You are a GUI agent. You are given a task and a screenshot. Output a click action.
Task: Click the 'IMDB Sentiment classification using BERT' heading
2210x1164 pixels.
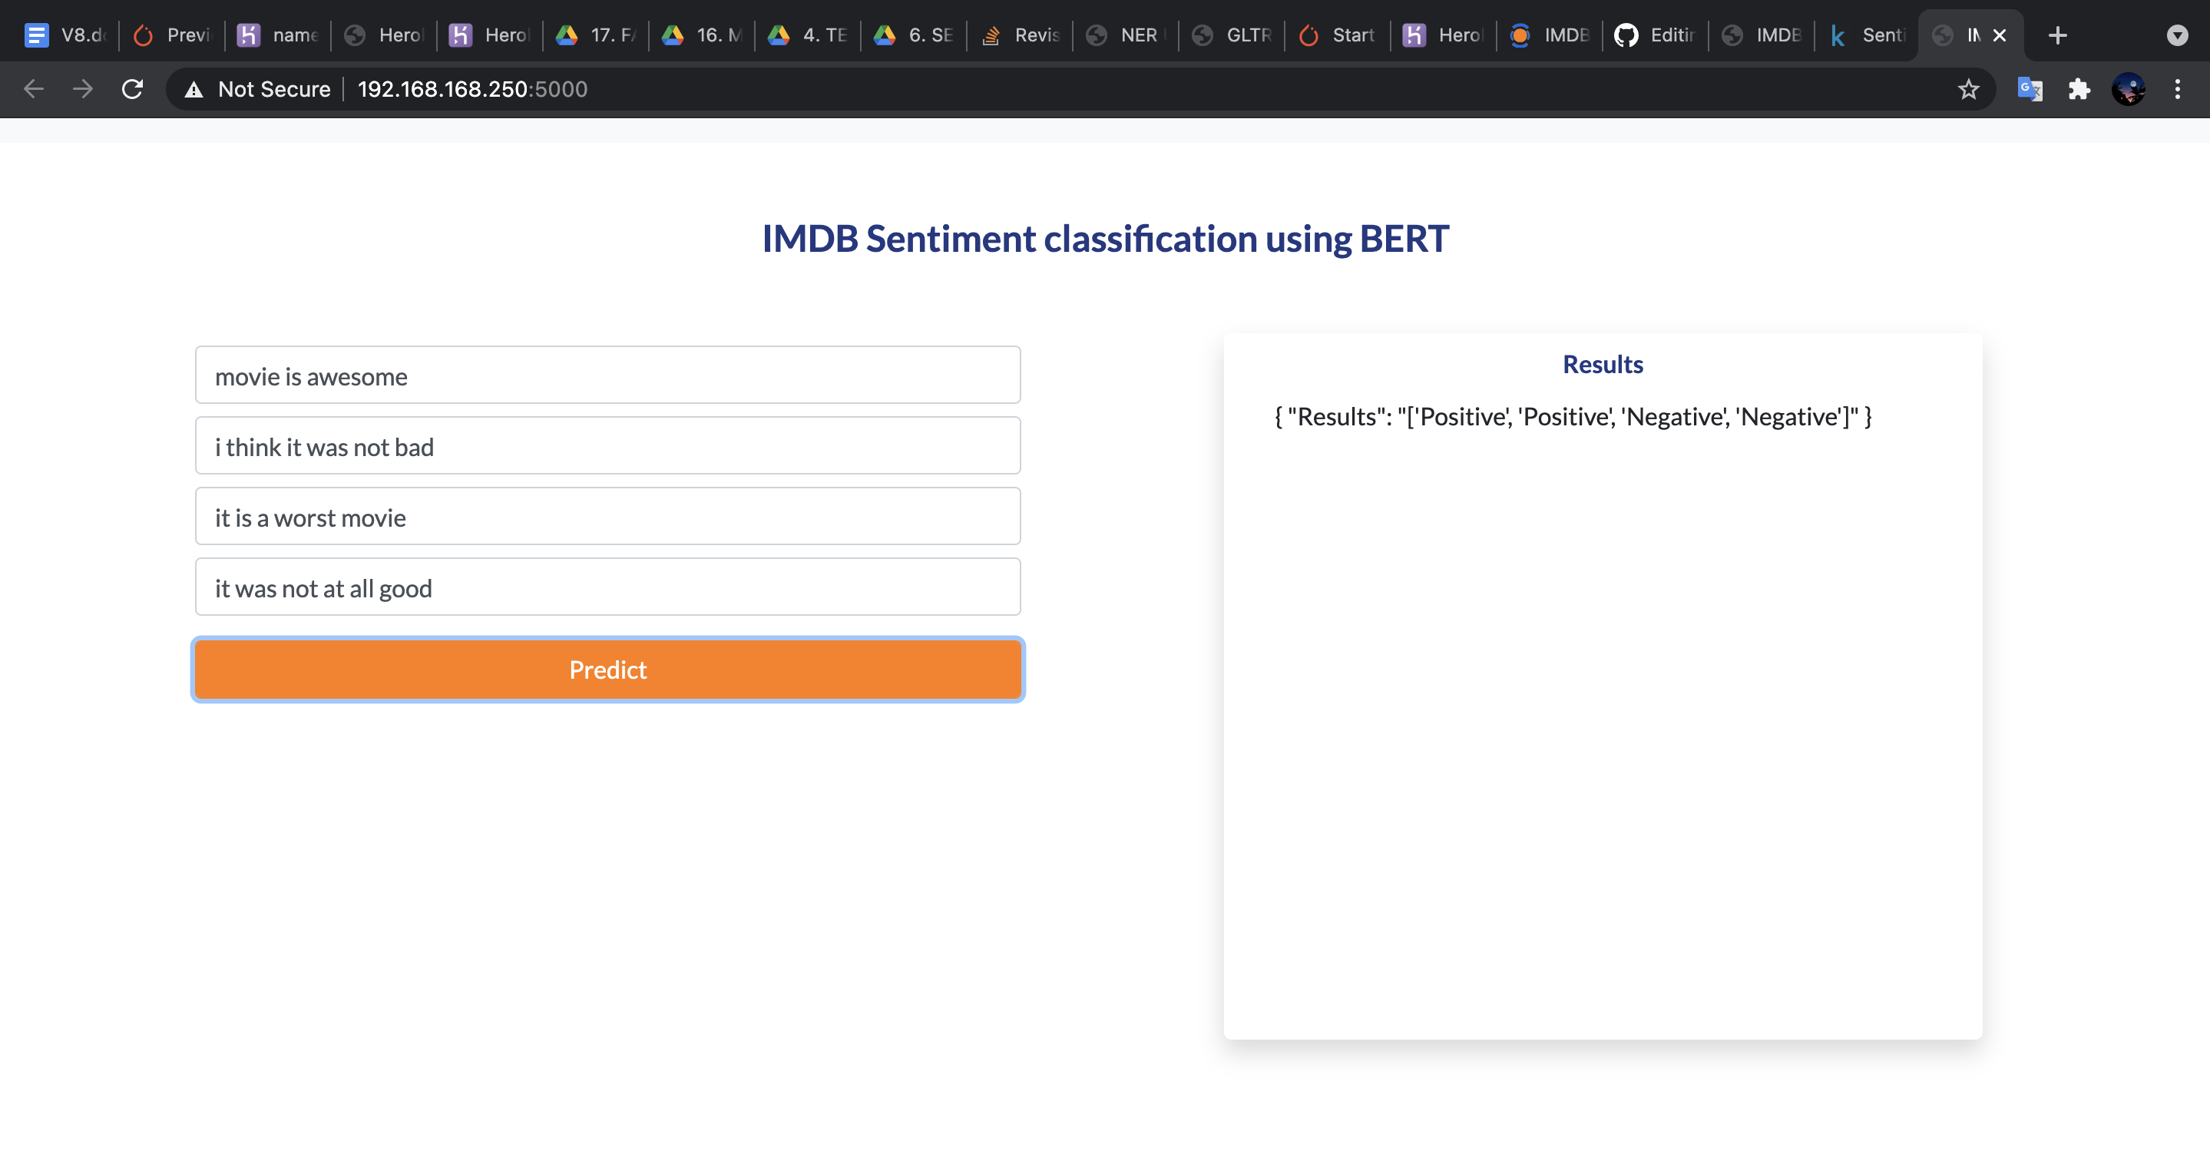click(1105, 239)
